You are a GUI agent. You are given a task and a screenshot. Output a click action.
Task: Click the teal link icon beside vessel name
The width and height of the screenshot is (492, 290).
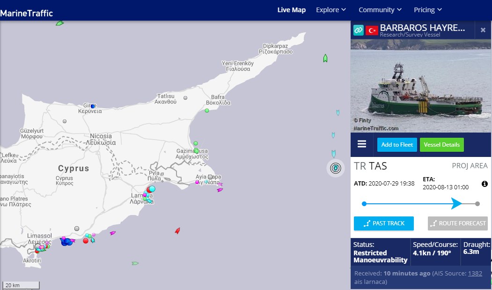pyautogui.click(x=358, y=30)
